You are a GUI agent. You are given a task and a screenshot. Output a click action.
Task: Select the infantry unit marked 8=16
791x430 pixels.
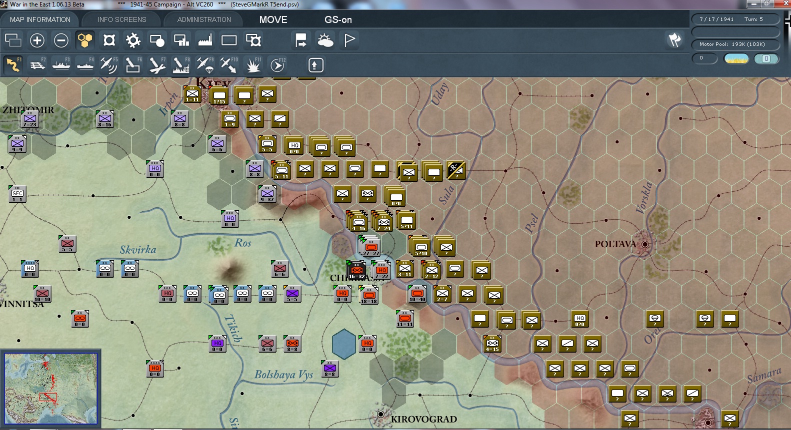(105, 119)
